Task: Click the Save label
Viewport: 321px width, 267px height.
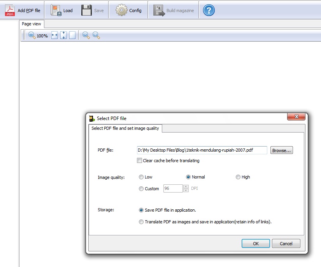Action: coord(99,11)
